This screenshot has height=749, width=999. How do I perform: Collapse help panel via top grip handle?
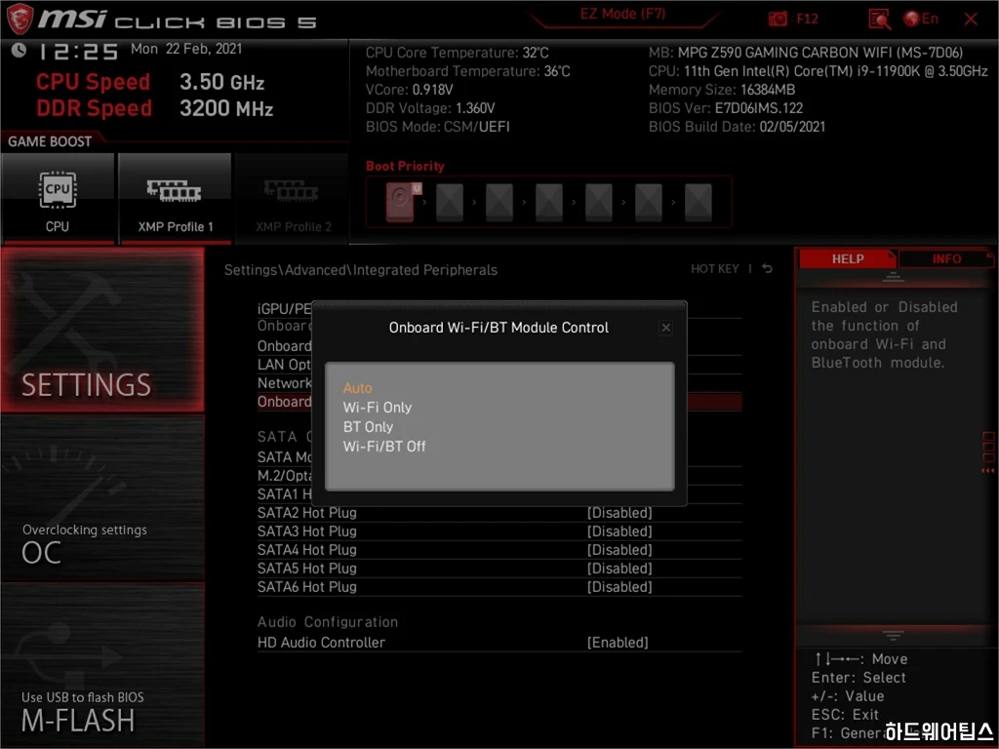pyautogui.click(x=893, y=277)
